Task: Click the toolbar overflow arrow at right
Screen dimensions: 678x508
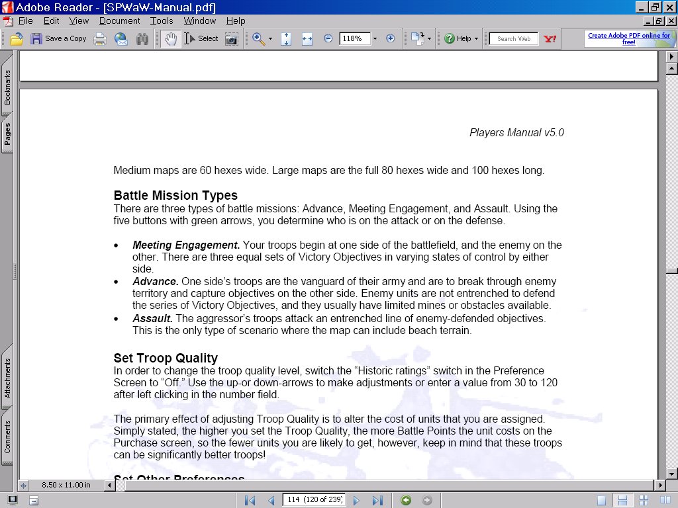Action: point(671,56)
